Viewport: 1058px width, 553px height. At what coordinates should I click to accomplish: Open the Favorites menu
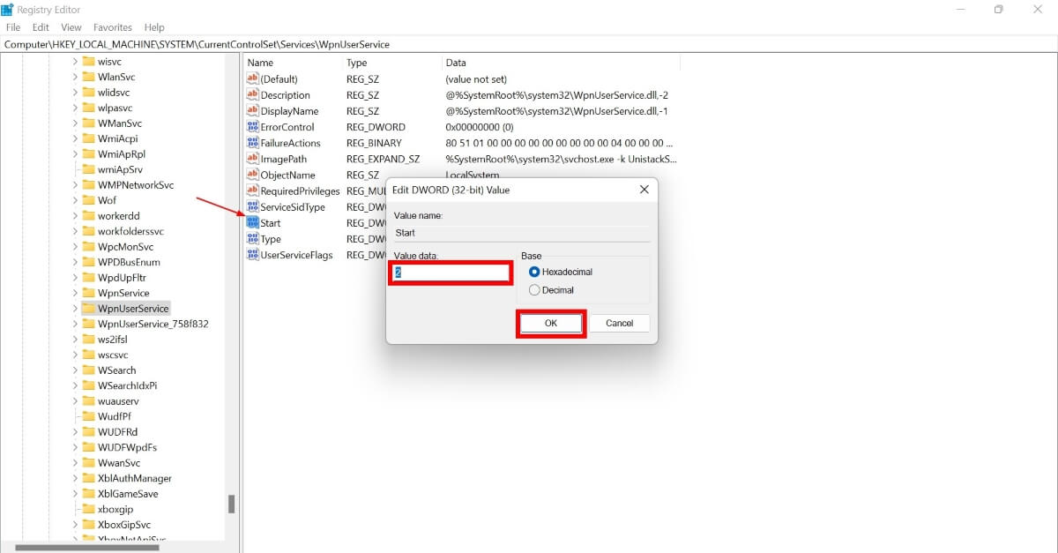point(112,27)
